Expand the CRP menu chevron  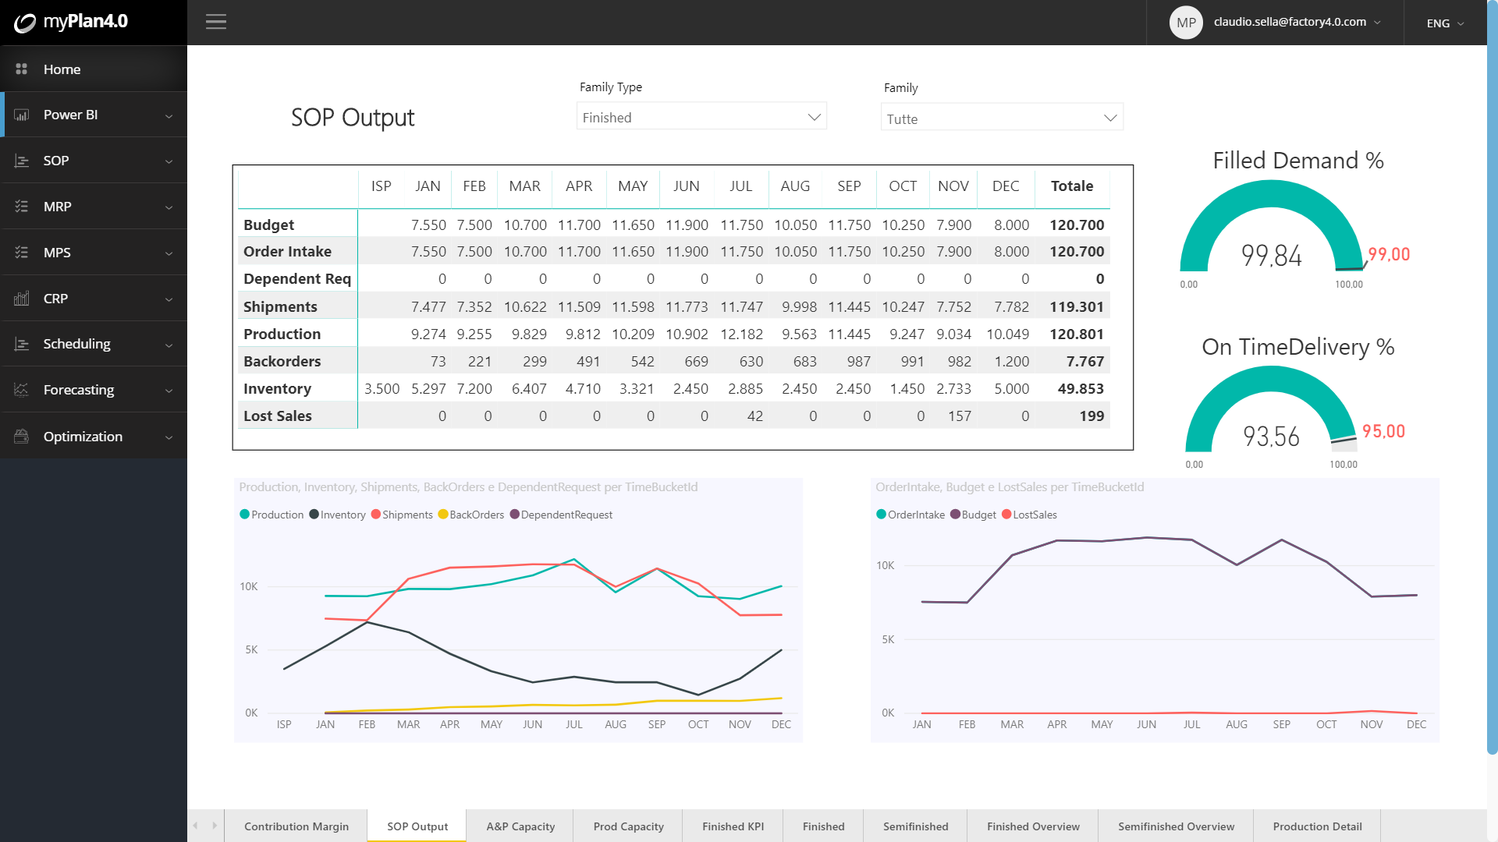[x=169, y=299]
